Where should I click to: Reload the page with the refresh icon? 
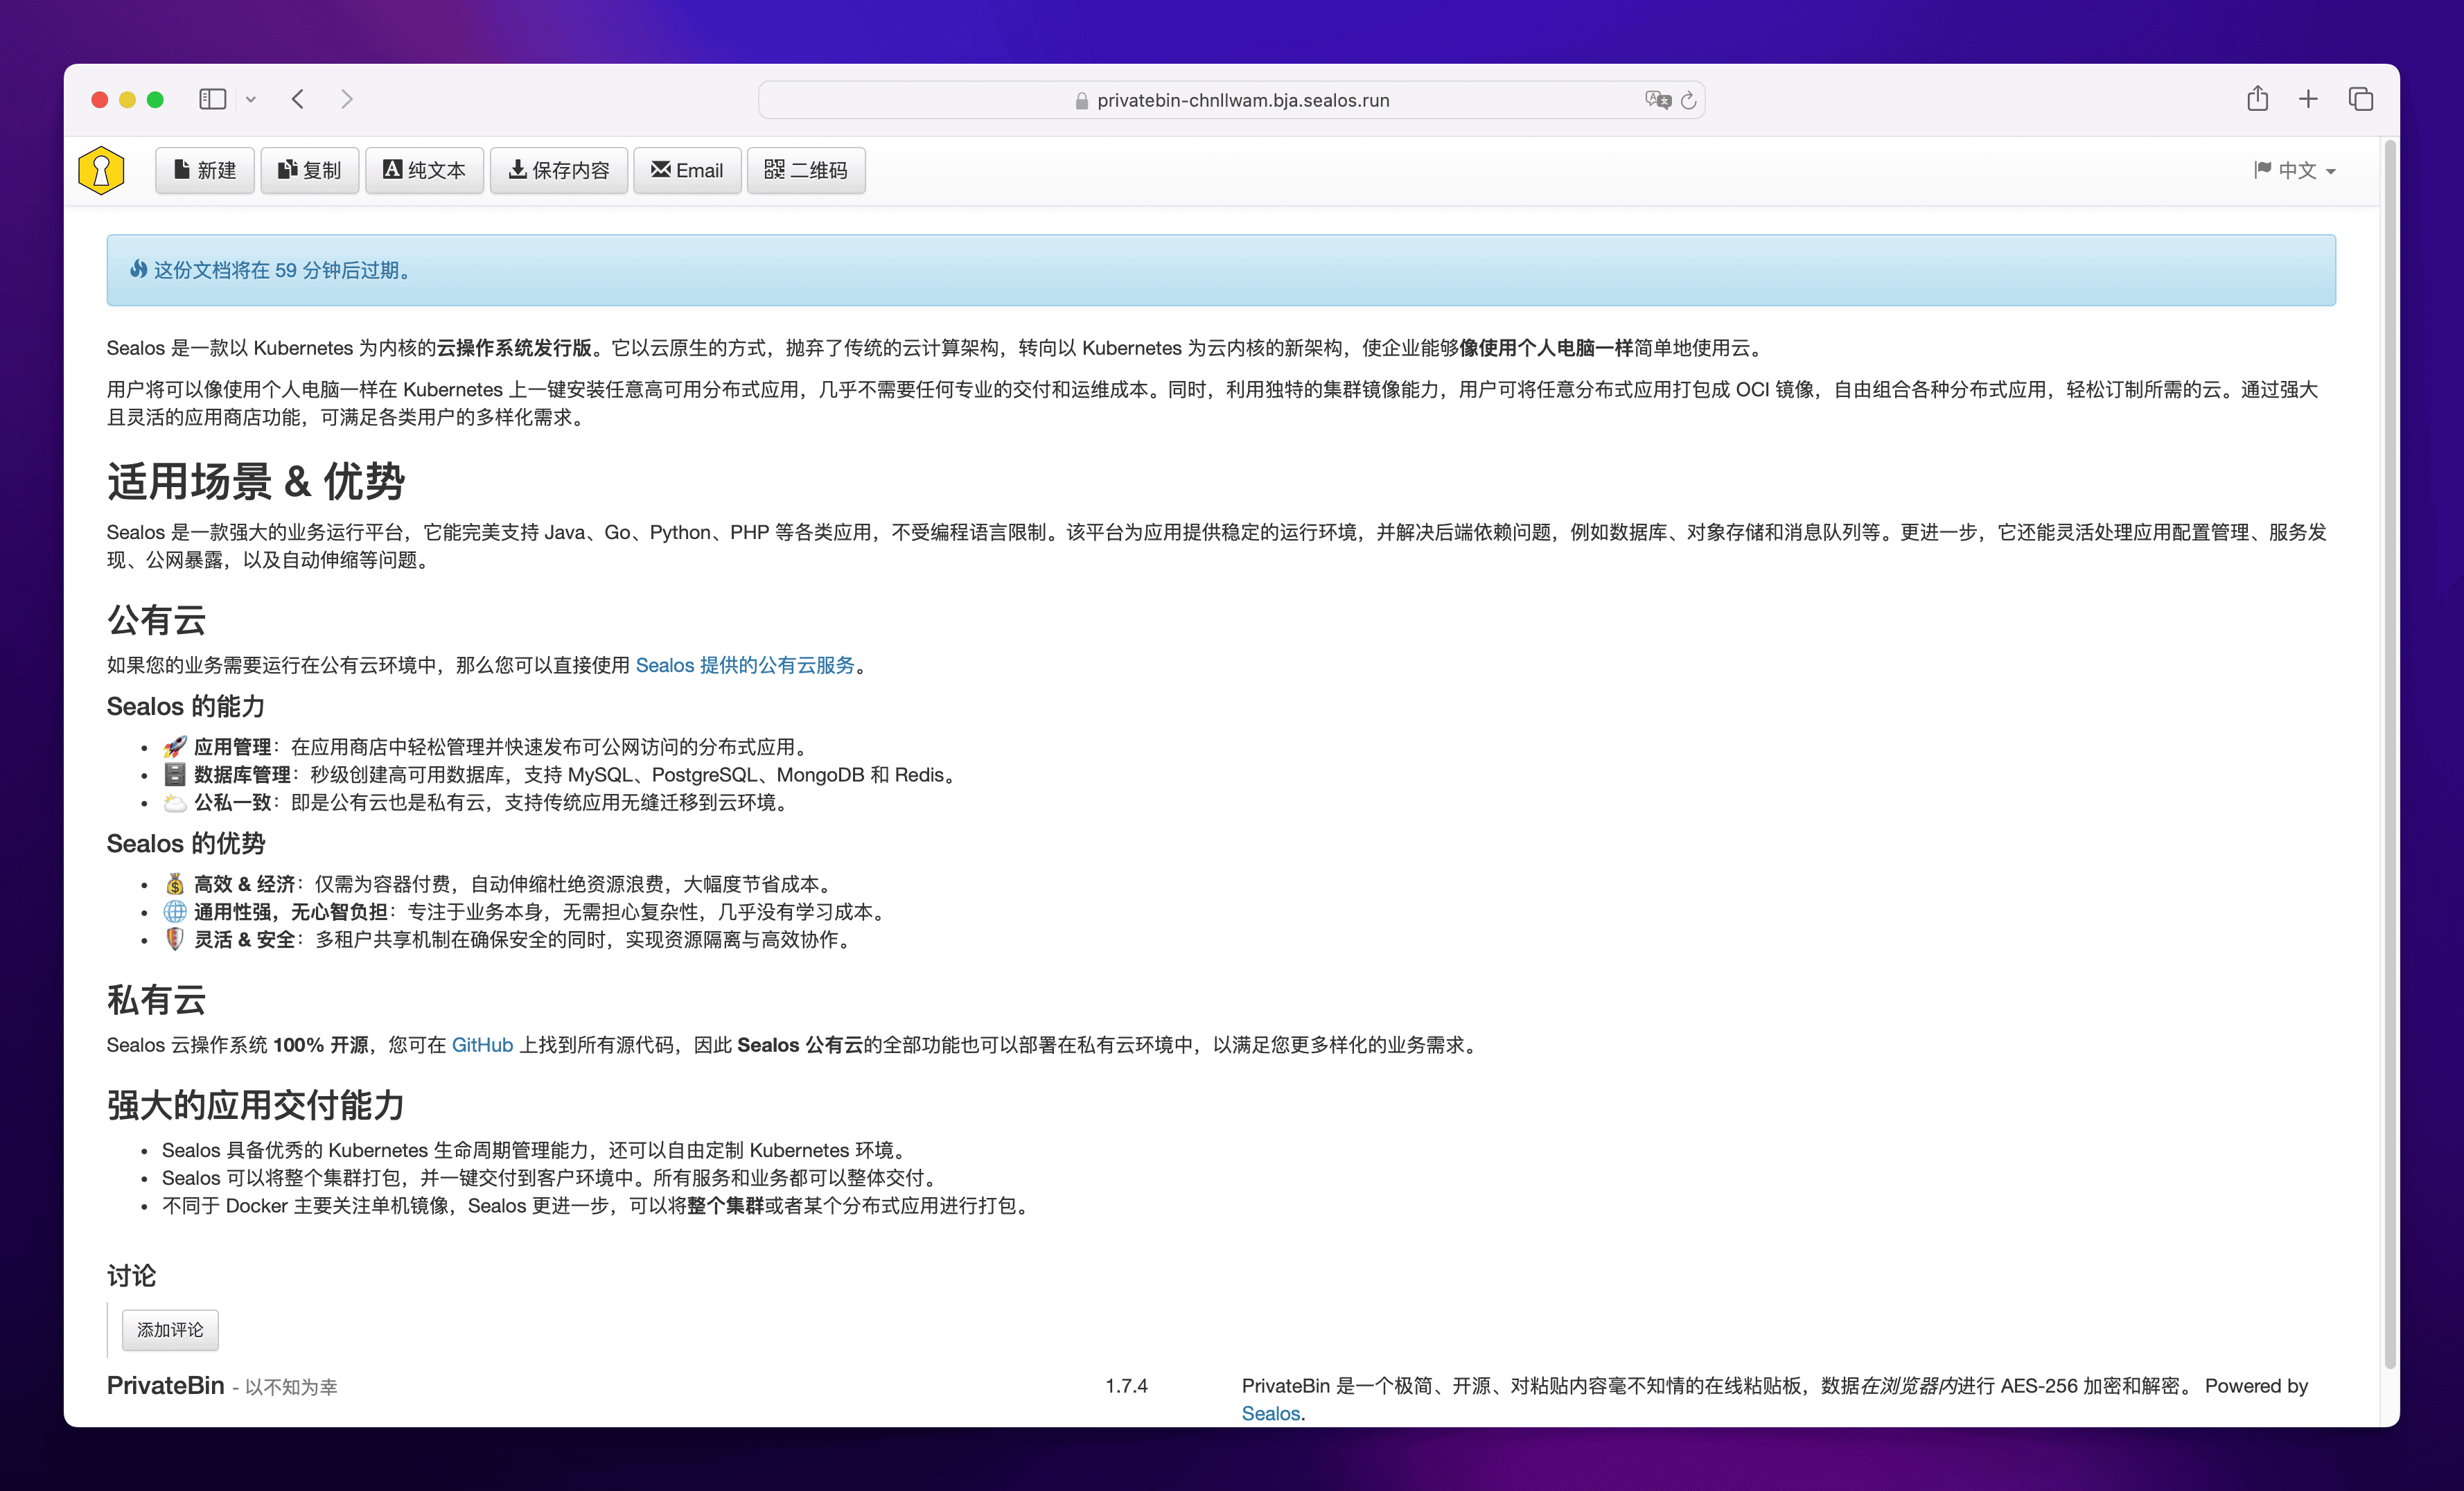pos(1689,100)
